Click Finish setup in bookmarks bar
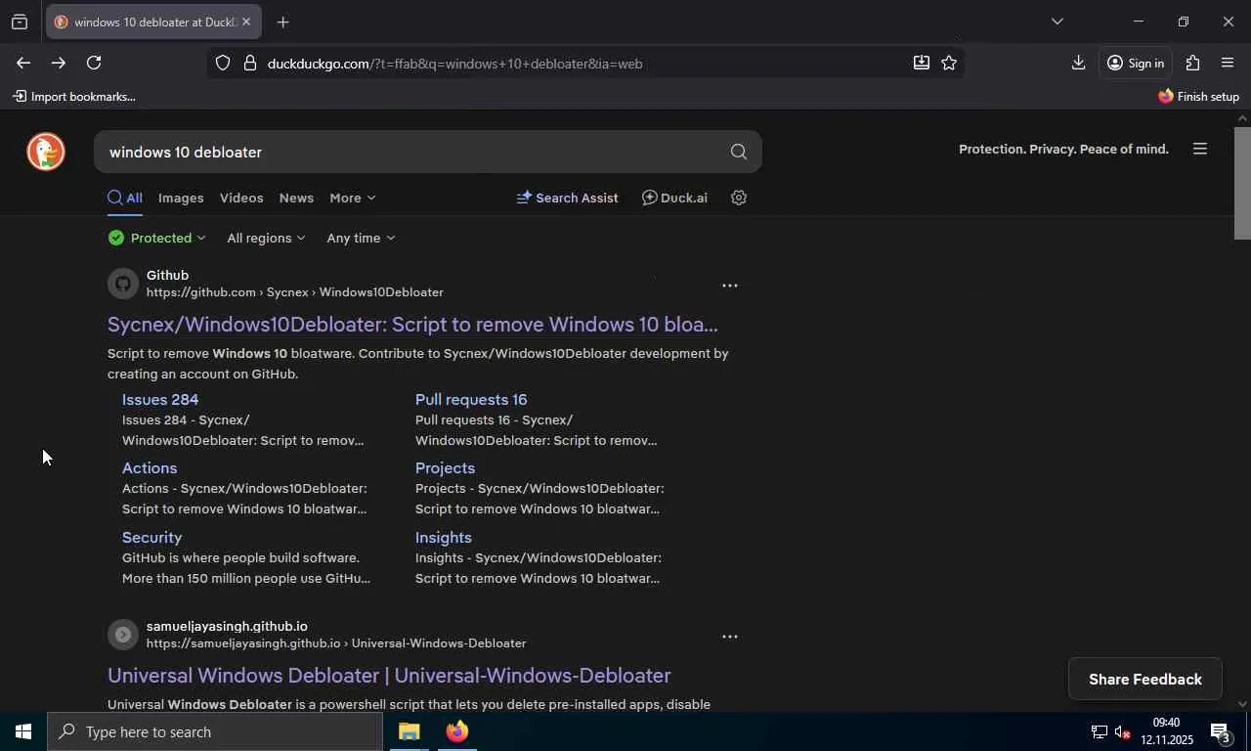1251x751 pixels. pyautogui.click(x=1198, y=96)
